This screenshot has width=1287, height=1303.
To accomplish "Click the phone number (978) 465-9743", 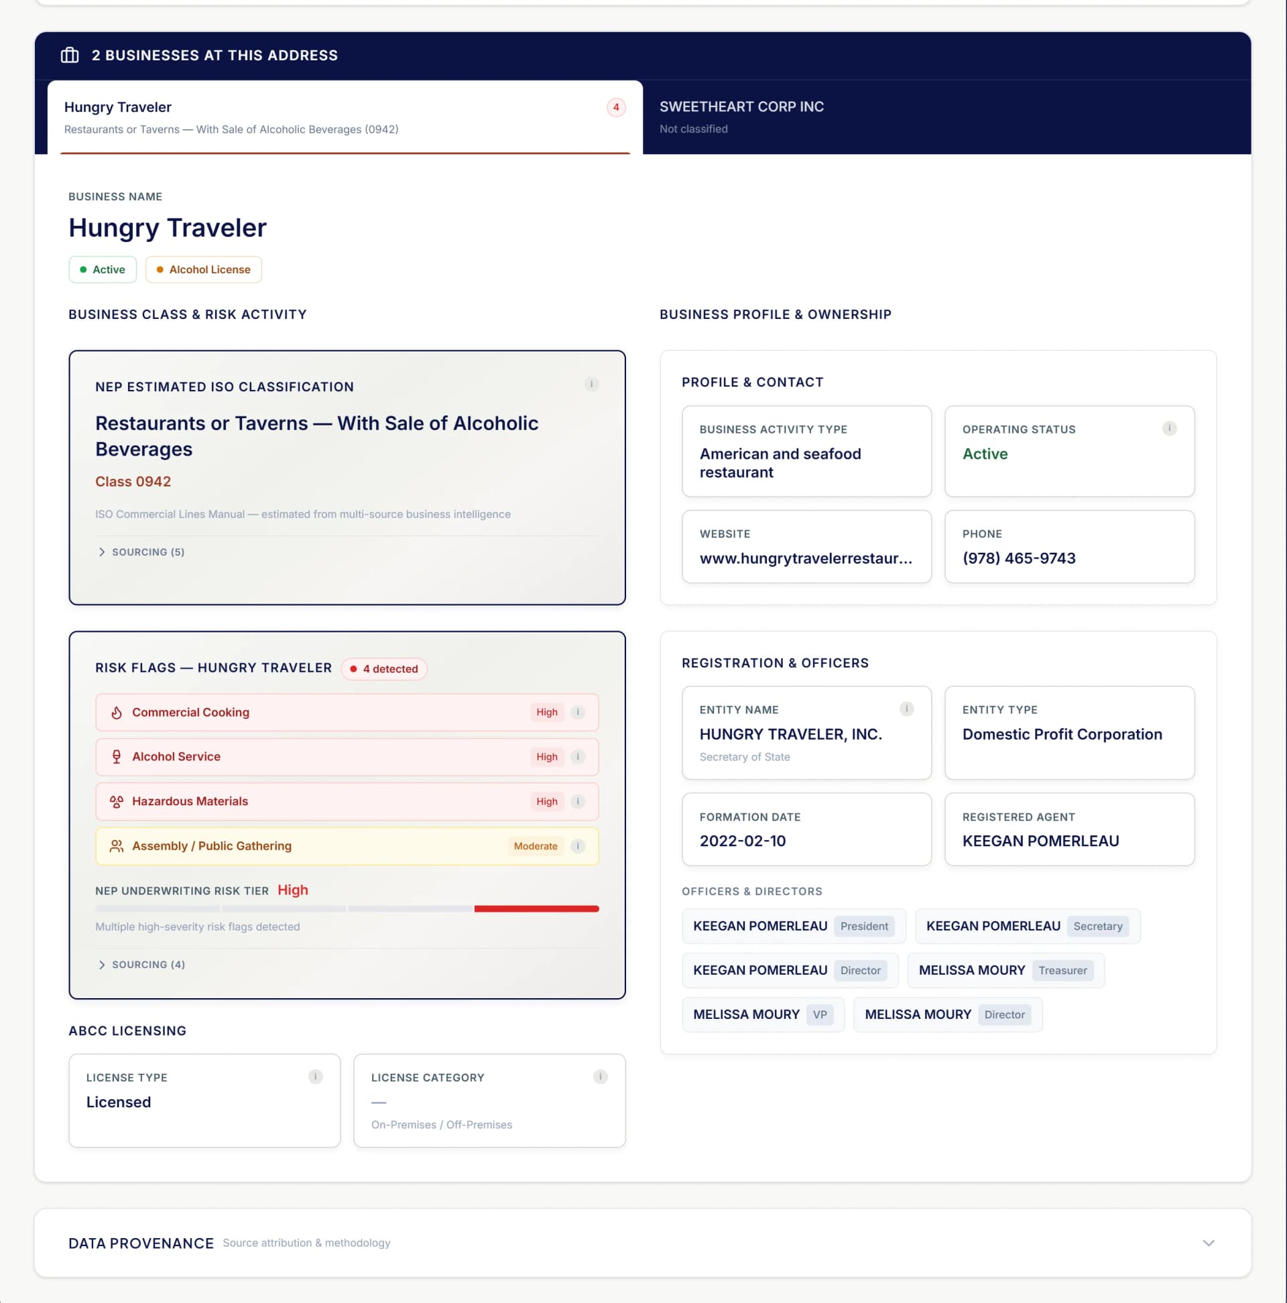I will coord(1018,559).
